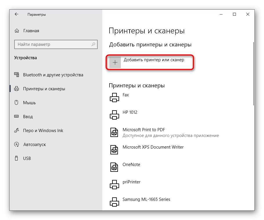Screen dimensions: 264x220
Task: Select the OneNote printer icon
Action: [x=114, y=167]
